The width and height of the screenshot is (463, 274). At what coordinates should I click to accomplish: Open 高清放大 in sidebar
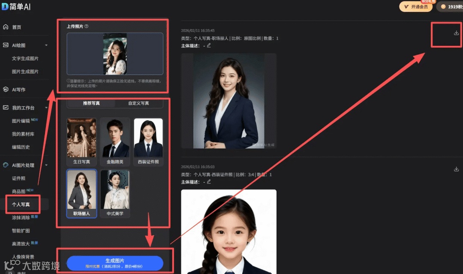pos(21,244)
